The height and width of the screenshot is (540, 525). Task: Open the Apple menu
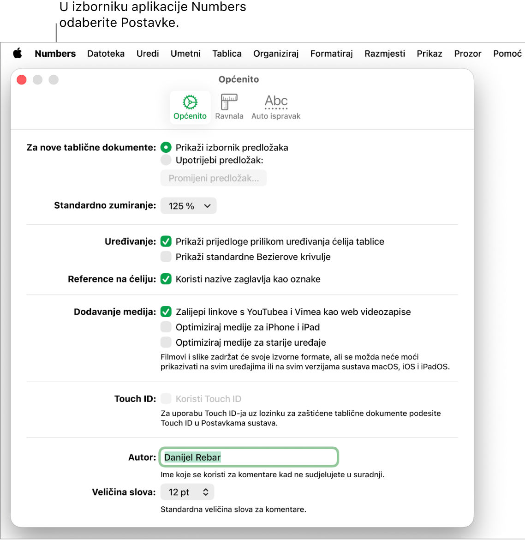tap(18, 54)
